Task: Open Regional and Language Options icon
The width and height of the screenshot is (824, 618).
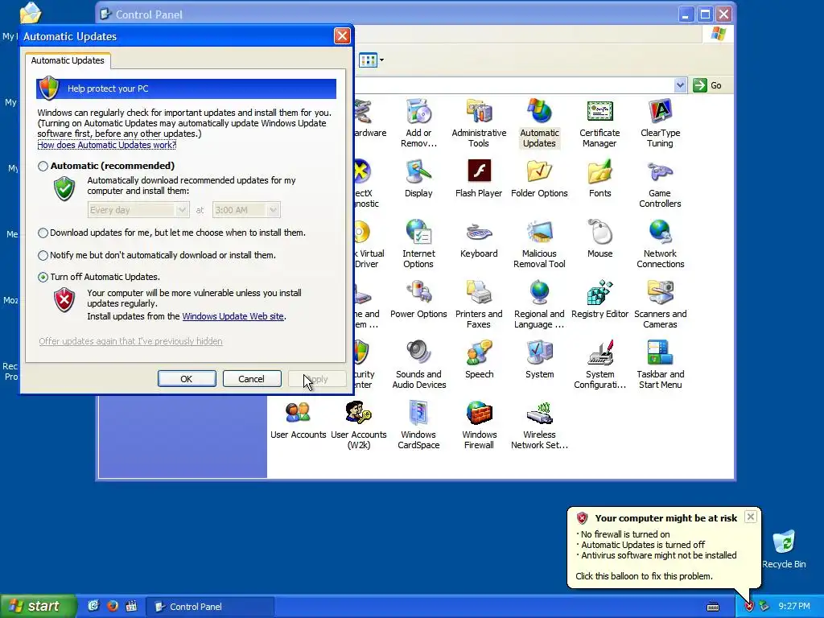Action: (x=539, y=304)
